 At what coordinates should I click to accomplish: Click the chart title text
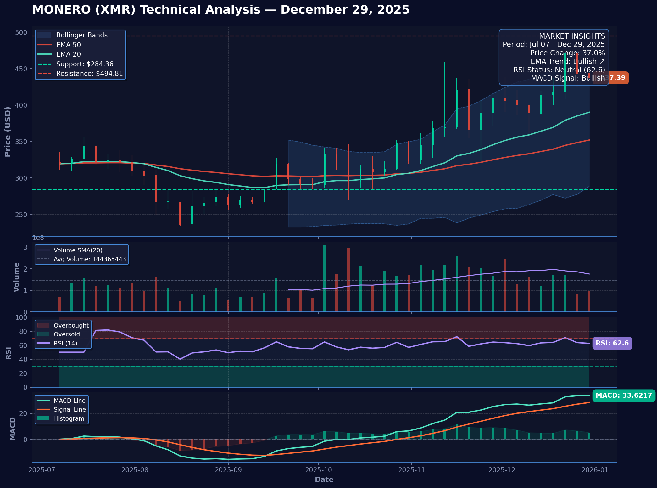pyautogui.click(x=221, y=10)
